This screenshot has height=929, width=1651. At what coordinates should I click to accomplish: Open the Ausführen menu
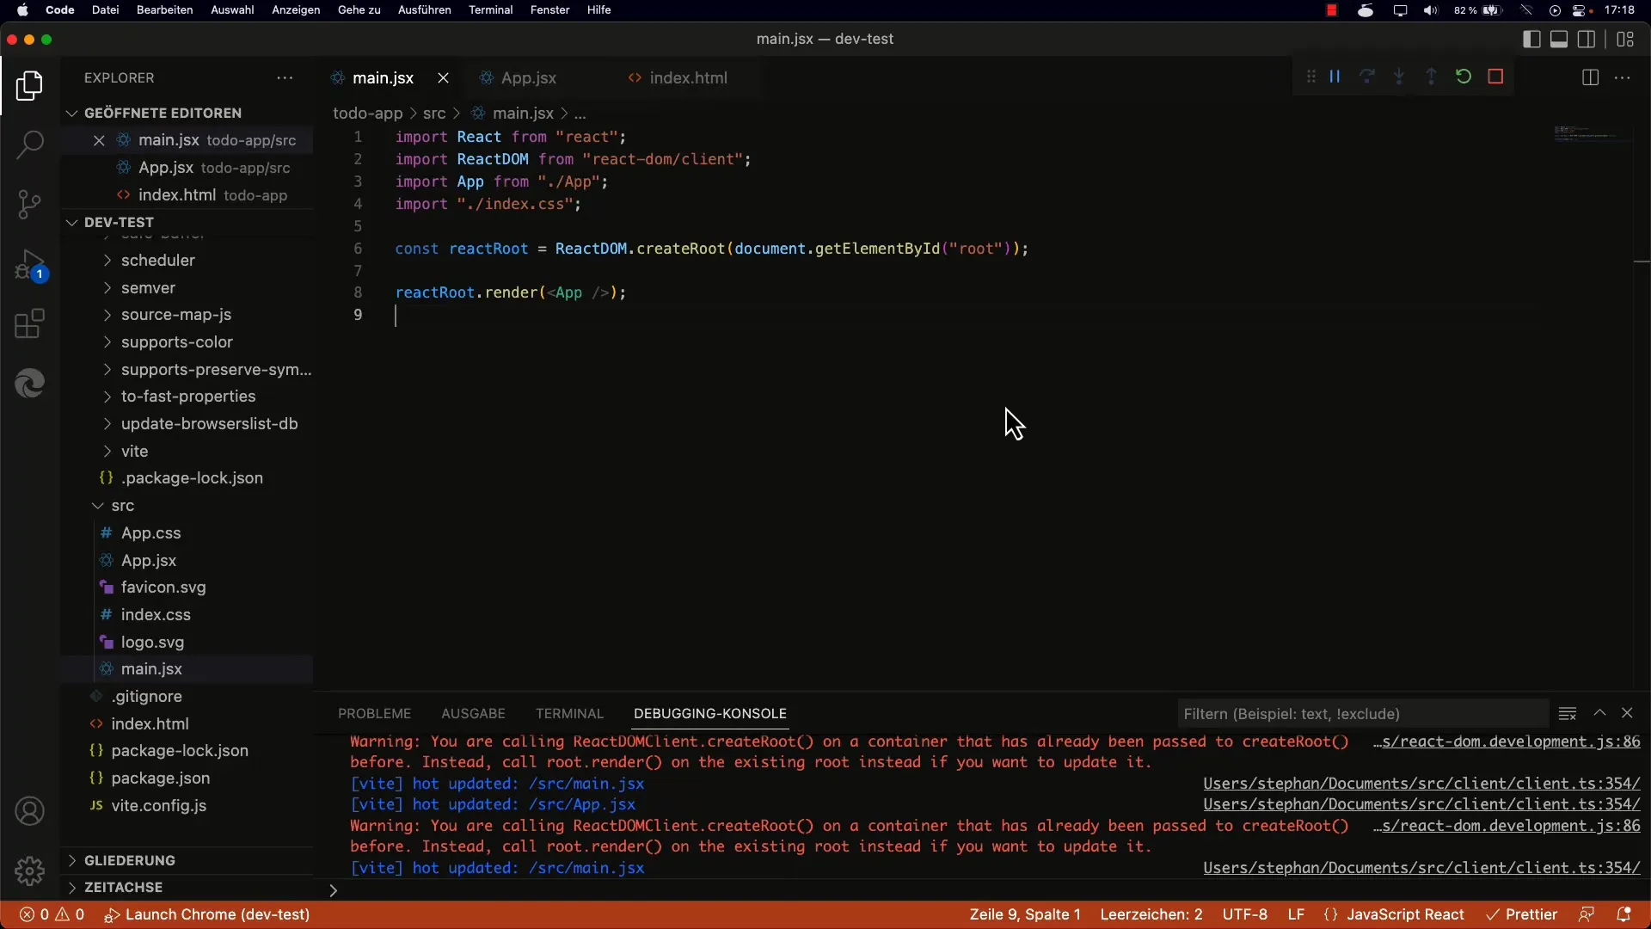click(x=424, y=9)
